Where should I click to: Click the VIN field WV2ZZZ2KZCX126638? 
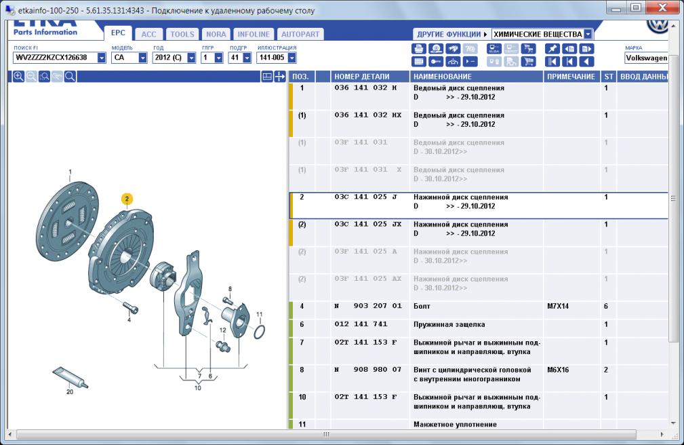click(55, 58)
